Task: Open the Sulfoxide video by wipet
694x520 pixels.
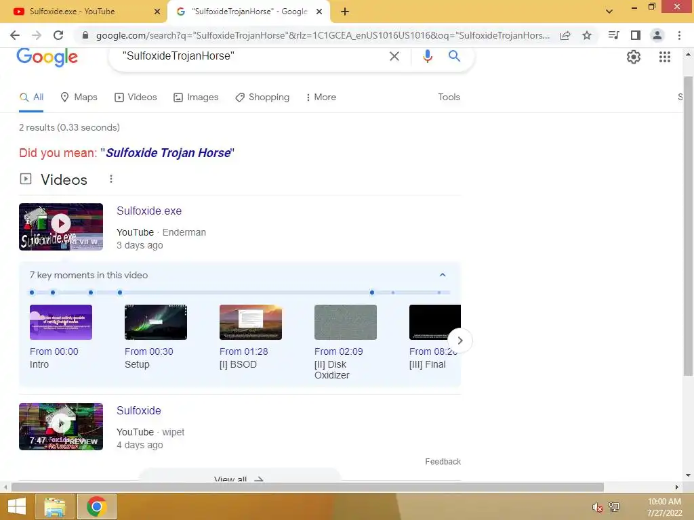Action: (139, 411)
